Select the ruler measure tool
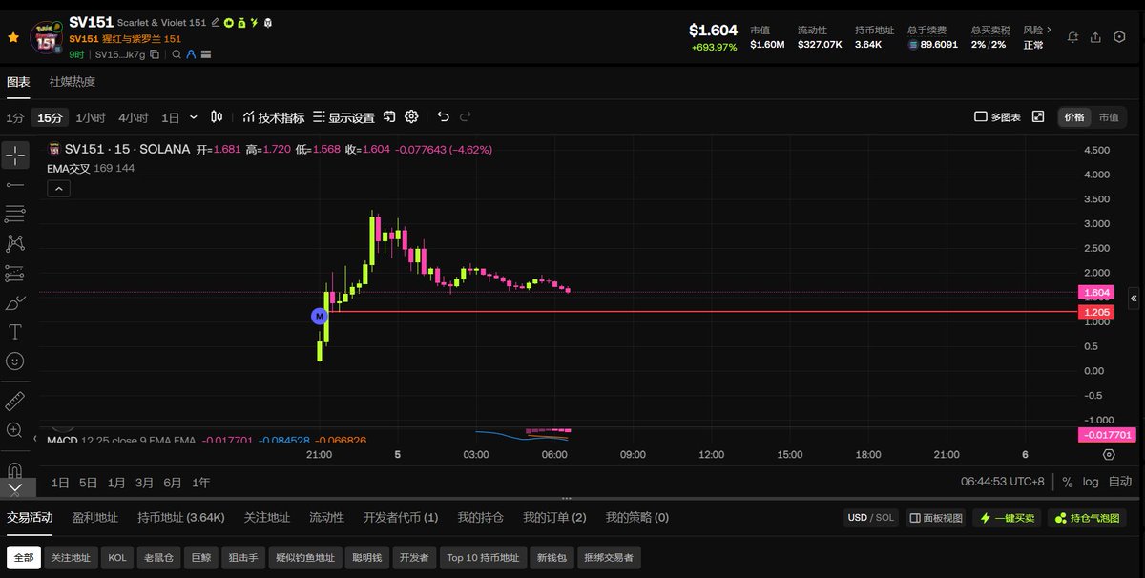1145x578 pixels. (15, 401)
